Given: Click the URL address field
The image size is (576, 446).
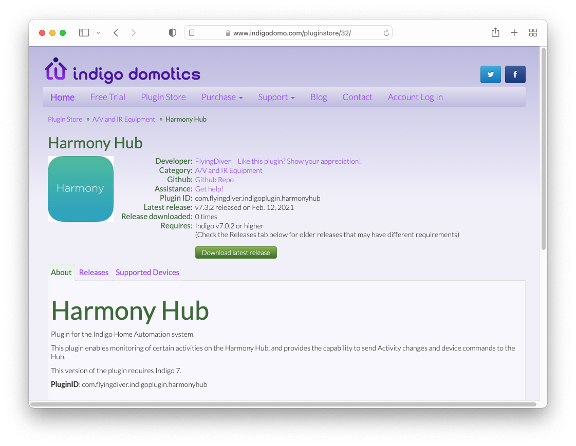Looking at the screenshot, I should click(x=288, y=33).
